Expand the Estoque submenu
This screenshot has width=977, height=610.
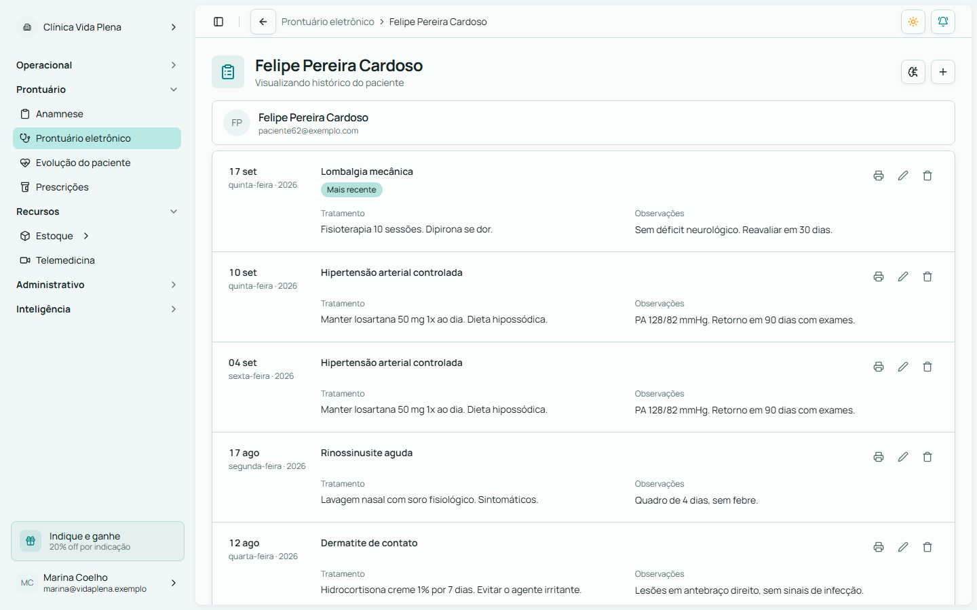(86, 236)
